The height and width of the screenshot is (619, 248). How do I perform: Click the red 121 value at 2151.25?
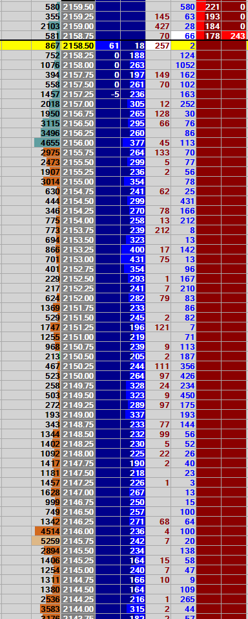[x=158, y=327]
